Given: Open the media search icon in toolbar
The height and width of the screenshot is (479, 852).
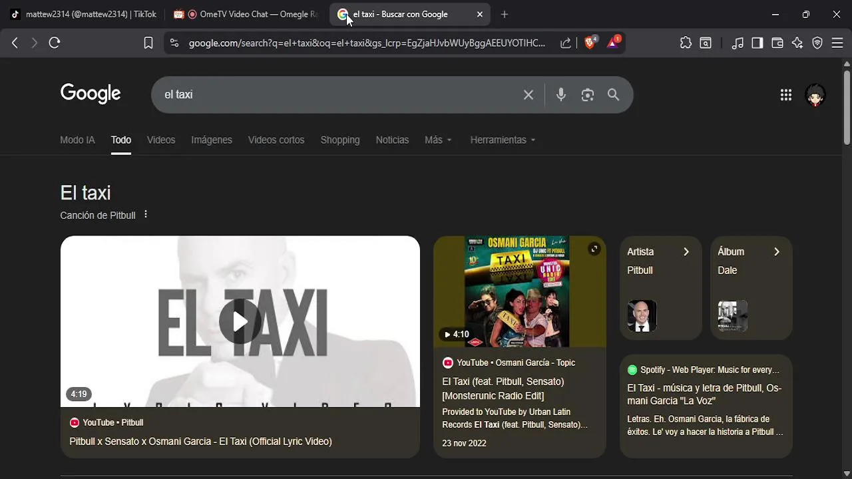Looking at the screenshot, I should click(x=706, y=43).
